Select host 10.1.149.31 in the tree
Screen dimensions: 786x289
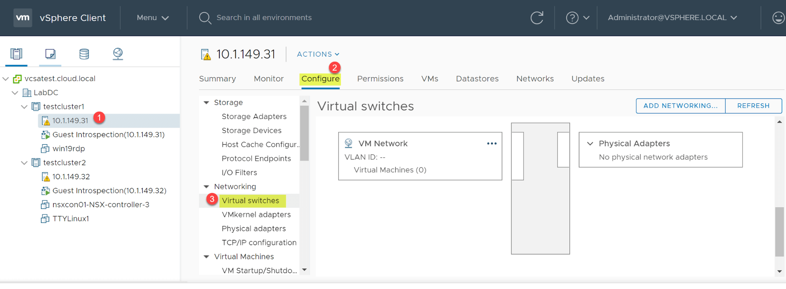coord(70,121)
